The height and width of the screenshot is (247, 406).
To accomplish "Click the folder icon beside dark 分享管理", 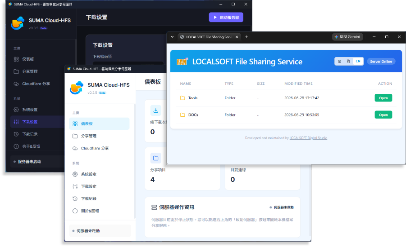I will point(16,71).
